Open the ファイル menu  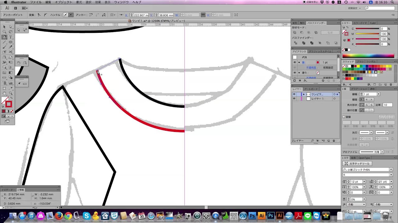[x=36, y=2]
